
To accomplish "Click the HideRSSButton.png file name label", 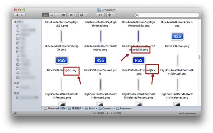I will pyautogui.click(x=177, y=46).
